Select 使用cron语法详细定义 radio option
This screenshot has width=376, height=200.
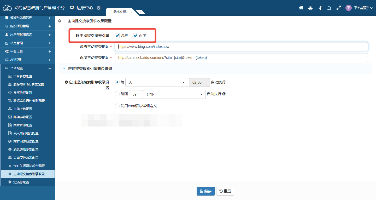[117, 106]
